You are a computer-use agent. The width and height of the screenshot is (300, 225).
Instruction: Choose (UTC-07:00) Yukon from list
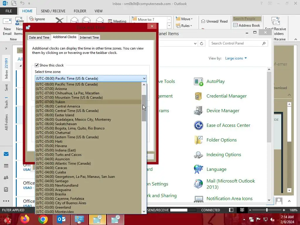(x=88, y=102)
